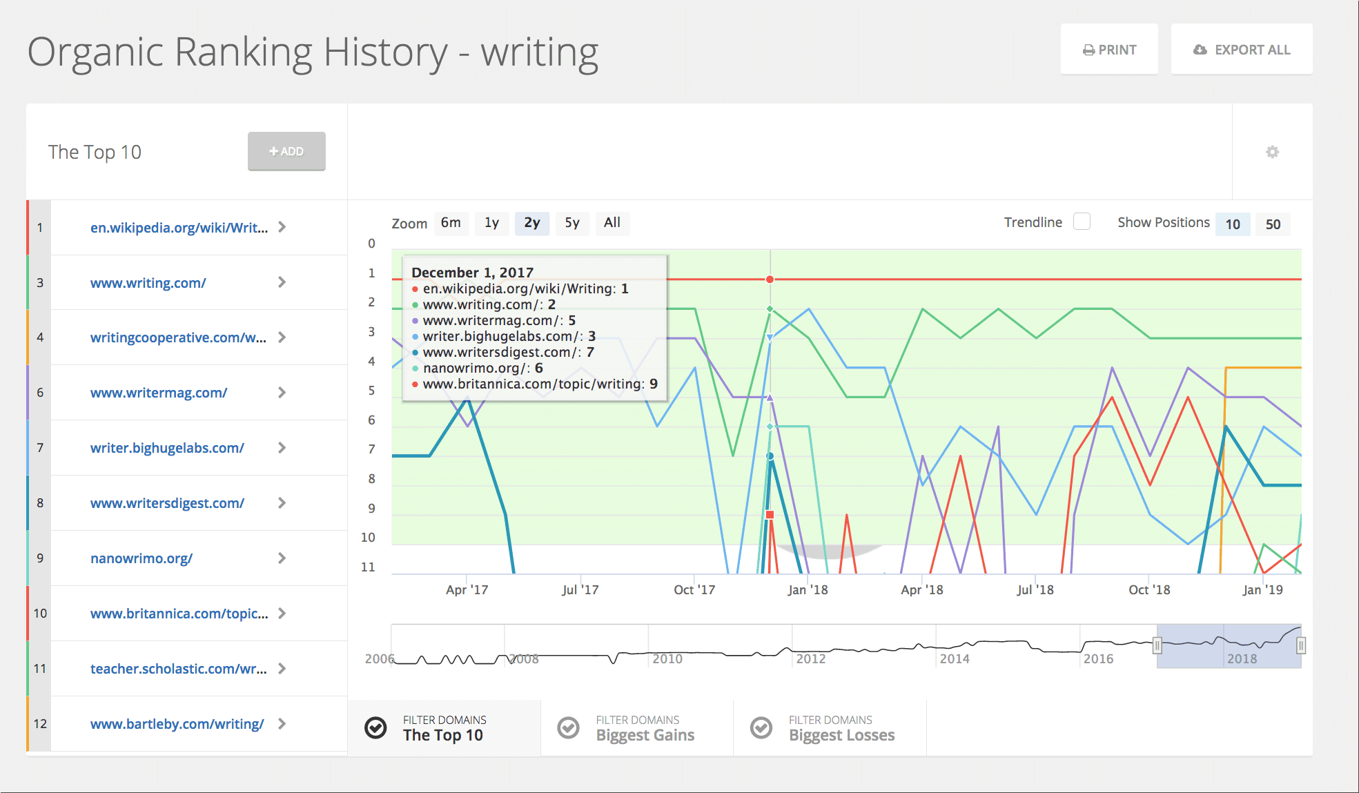The width and height of the screenshot is (1359, 793).
Task: Click the PRINT button
Action: click(x=1109, y=50)
